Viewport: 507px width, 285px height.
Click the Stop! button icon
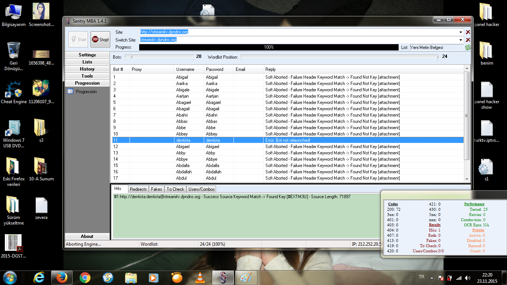[95, 39]
